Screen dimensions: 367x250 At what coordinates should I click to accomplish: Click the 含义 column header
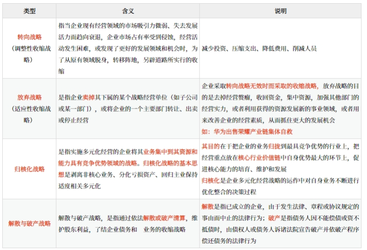tap(128, 11)
